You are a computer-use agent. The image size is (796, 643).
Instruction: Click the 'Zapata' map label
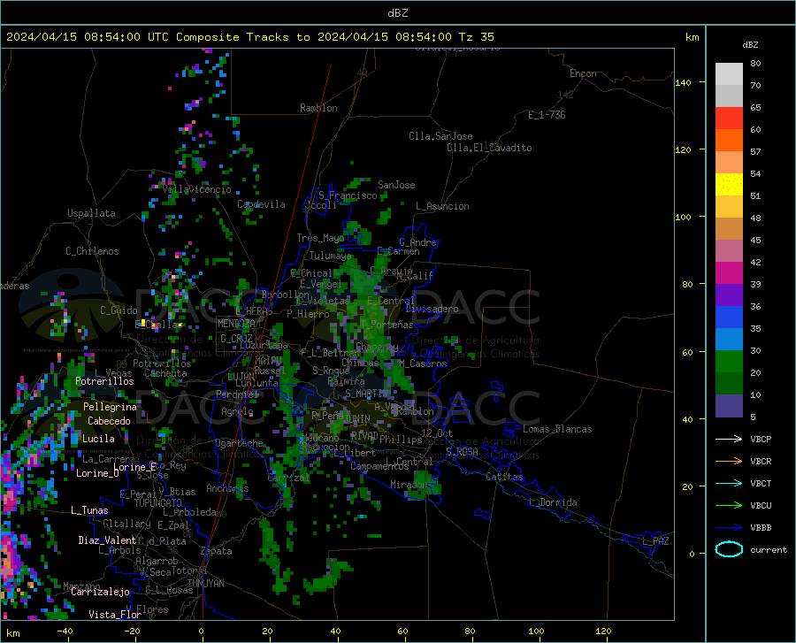[217, 551]
